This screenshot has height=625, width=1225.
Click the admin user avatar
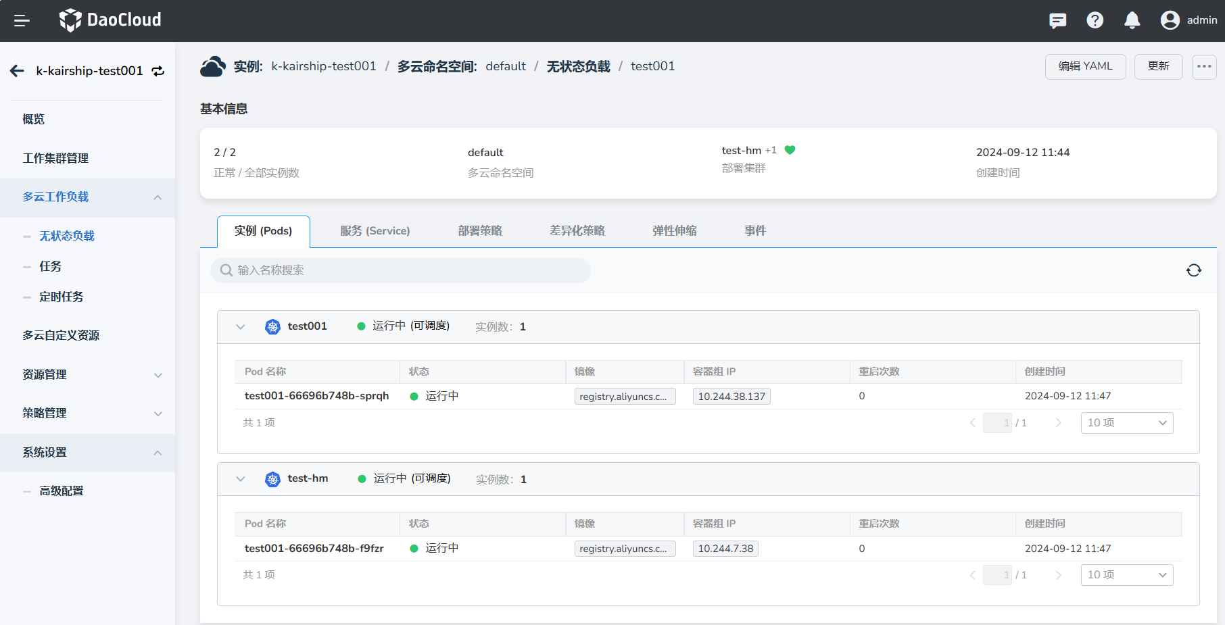1170,20
